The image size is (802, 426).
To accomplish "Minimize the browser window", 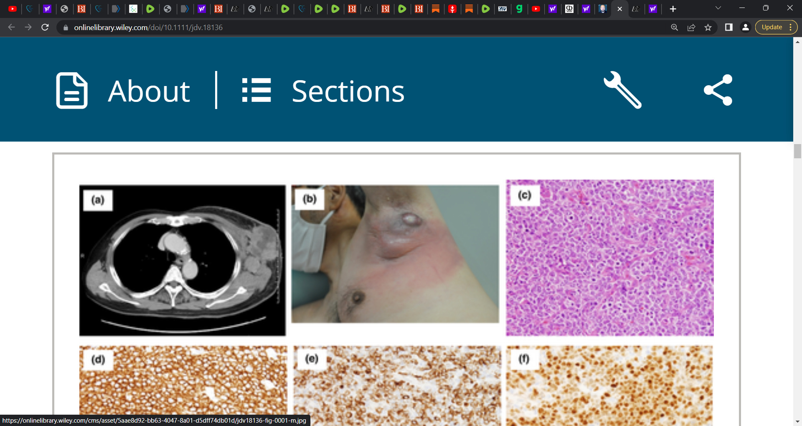I will coord(742,8).
